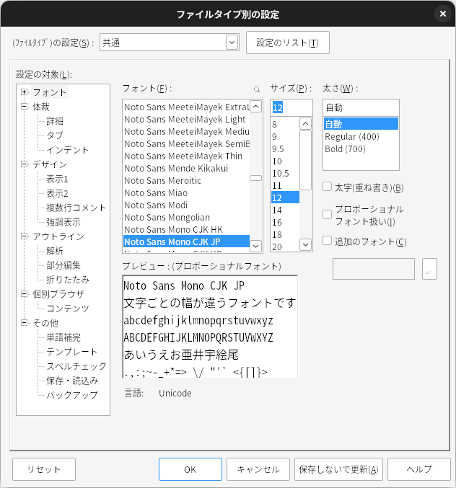Select Noto Sans Miao font
456x488 pixels.
pyautogui.click(x=186, y=193)
